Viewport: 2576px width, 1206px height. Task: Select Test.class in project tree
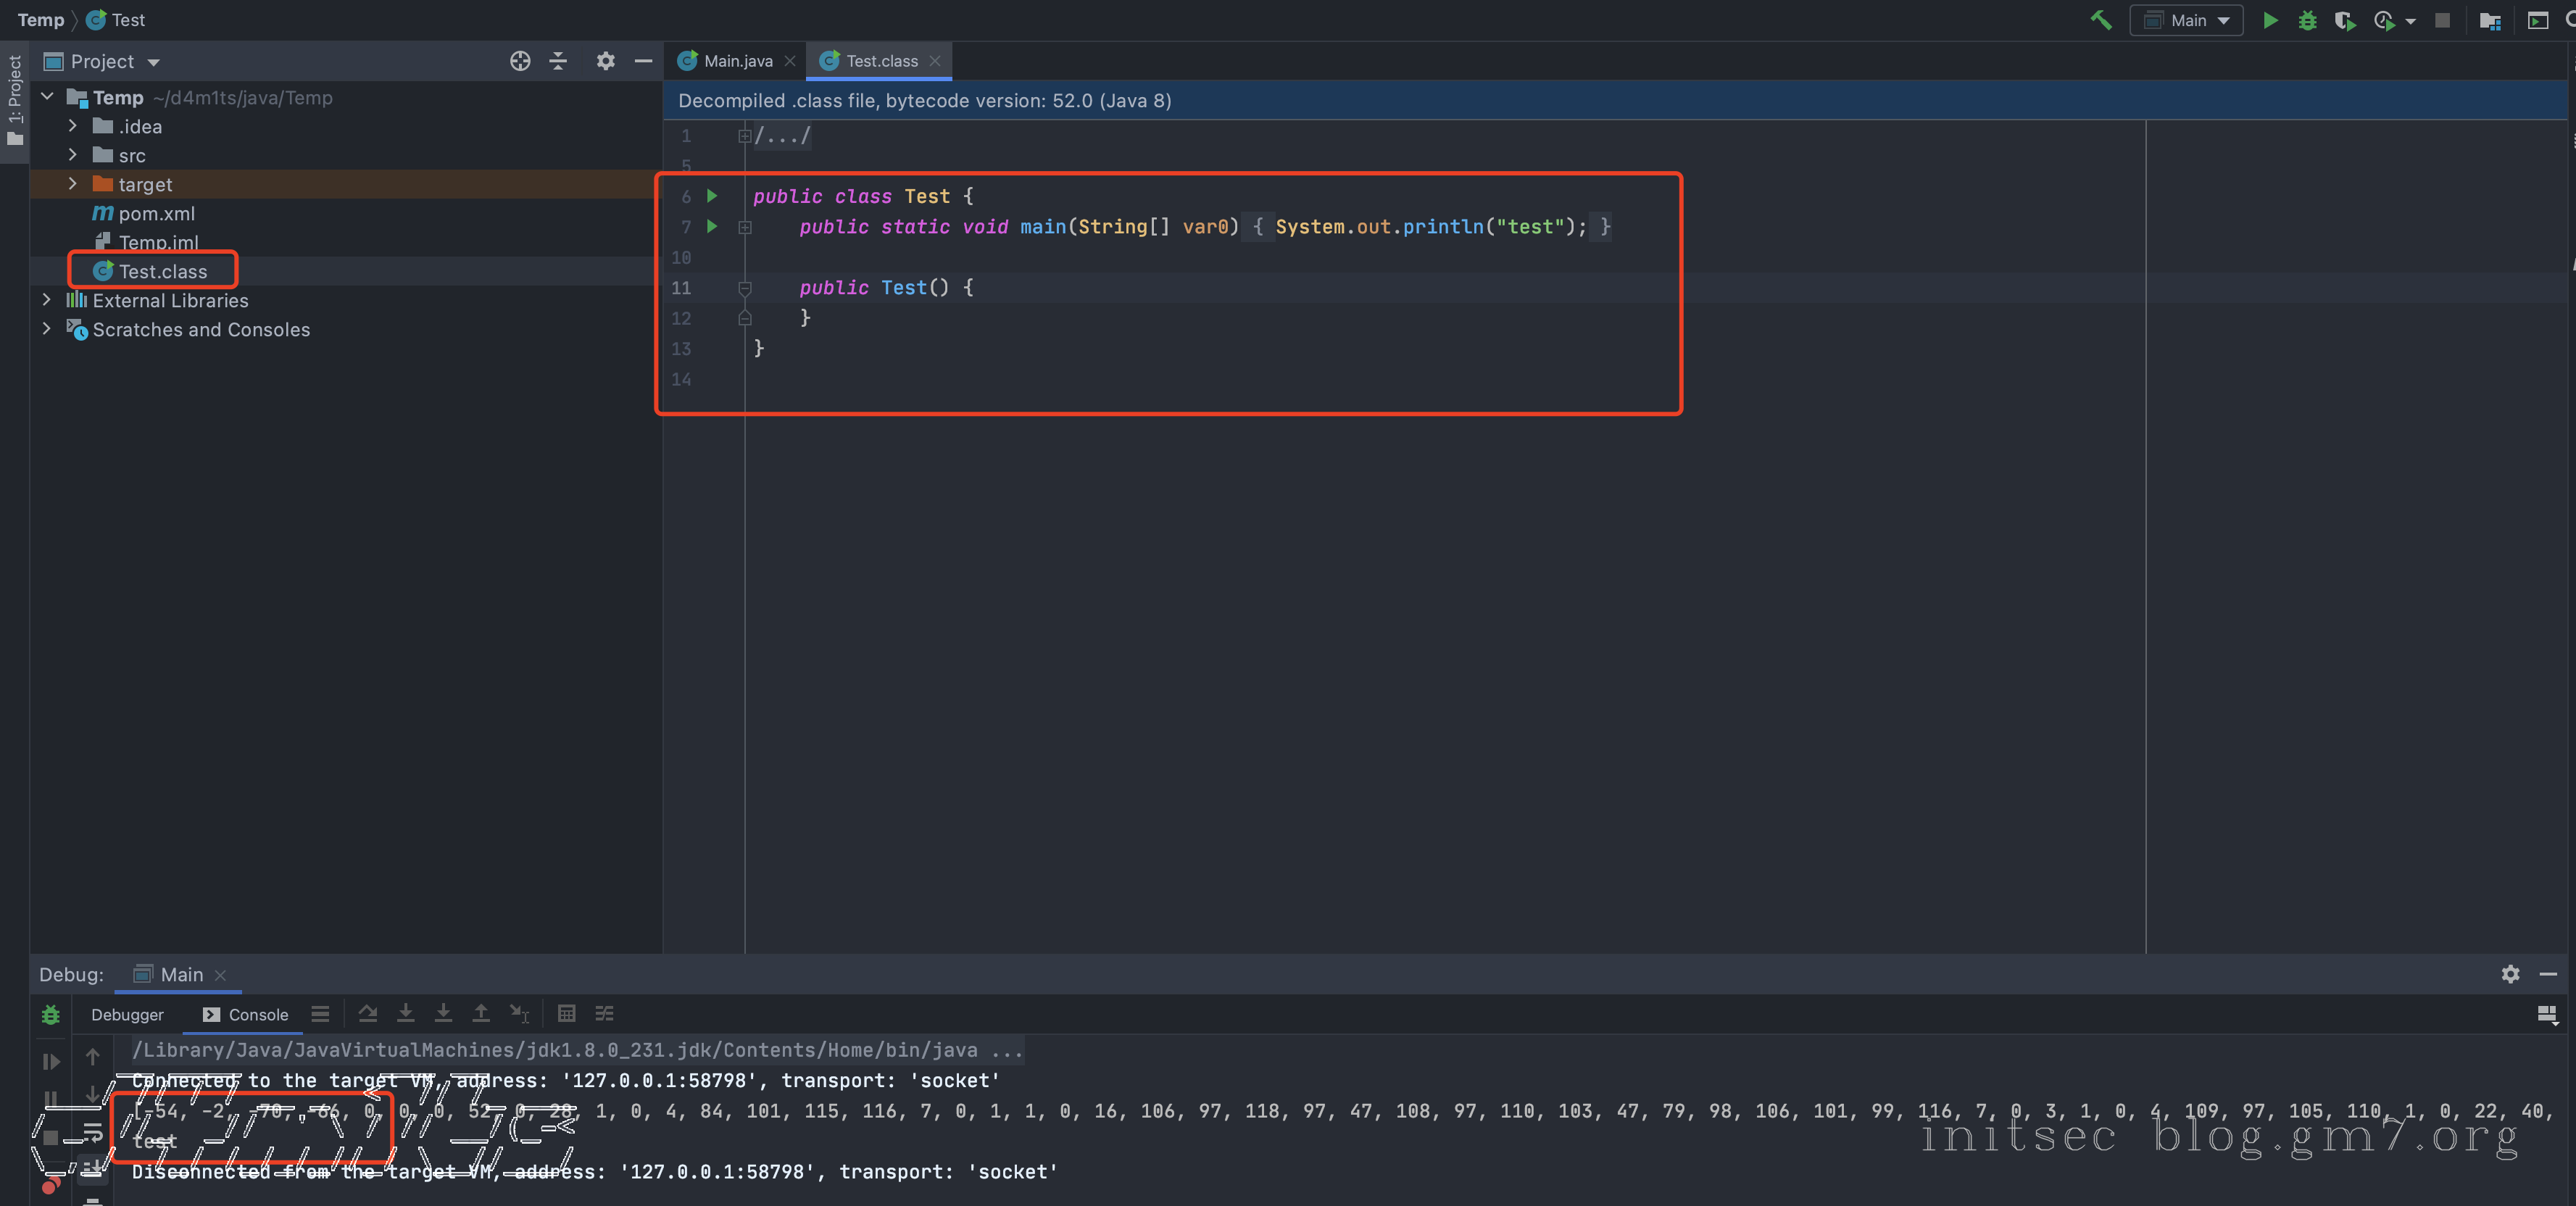[162, 271]
